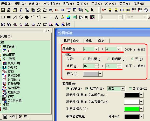Screen dimensions: 150x121
Task: Open the 公共设置 menu
Action: [x=51, y=4]
